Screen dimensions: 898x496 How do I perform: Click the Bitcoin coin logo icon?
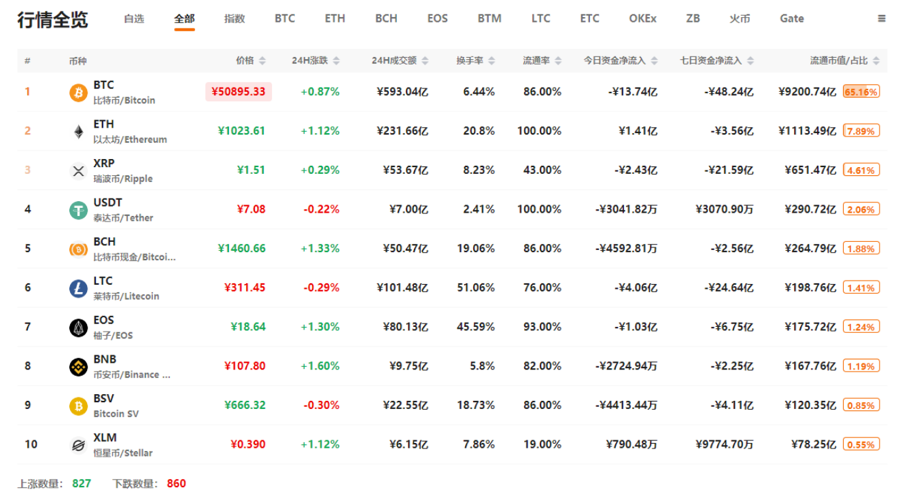[x=79, y=92]
